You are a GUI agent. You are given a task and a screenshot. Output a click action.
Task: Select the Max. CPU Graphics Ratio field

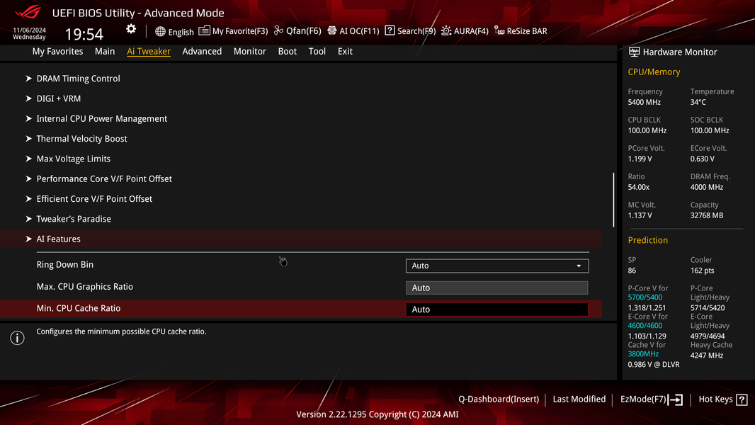pyautogui.click(x=497, y=288)
